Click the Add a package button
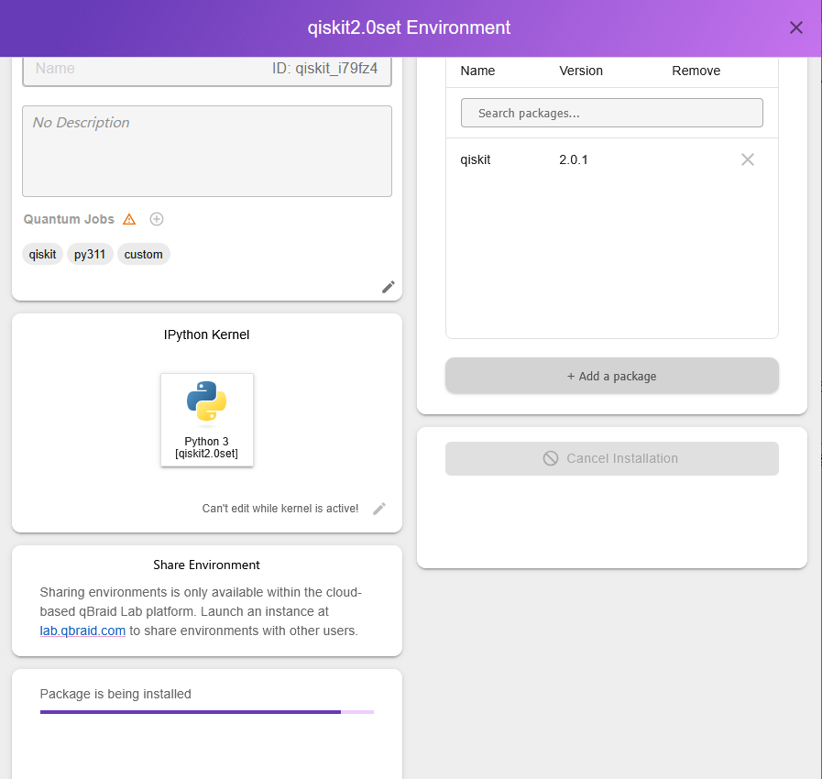The width and height of the screenshot is (822, 779). click(x=612, y=376)
